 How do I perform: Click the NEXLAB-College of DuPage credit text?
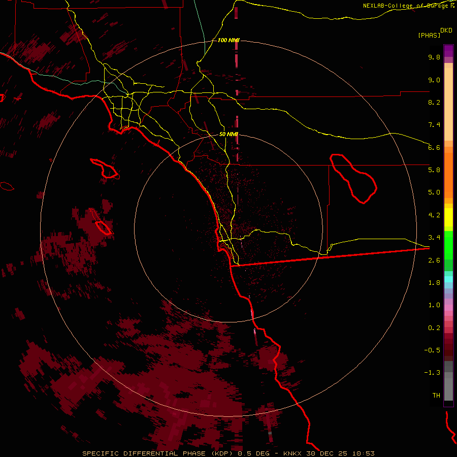(409, 6)
